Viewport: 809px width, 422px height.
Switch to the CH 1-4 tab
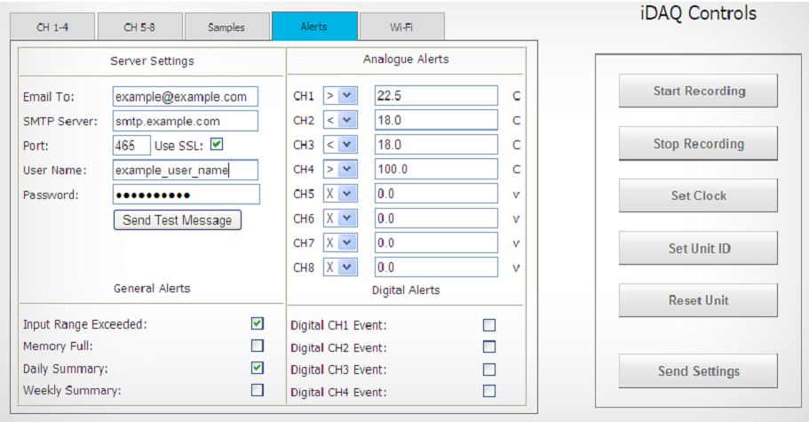coord(52,27)
